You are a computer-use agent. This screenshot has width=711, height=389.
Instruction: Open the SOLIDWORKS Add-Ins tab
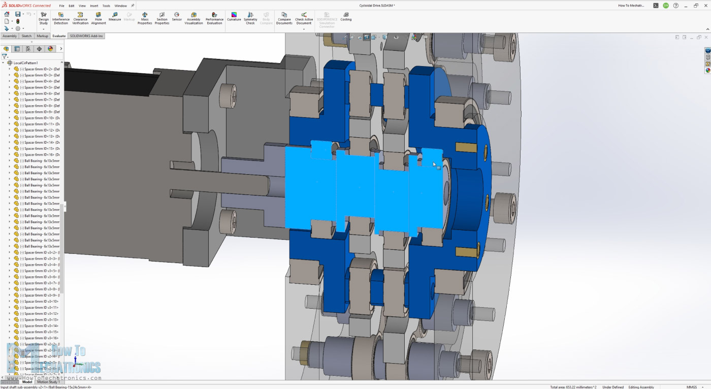pos(86,36)
